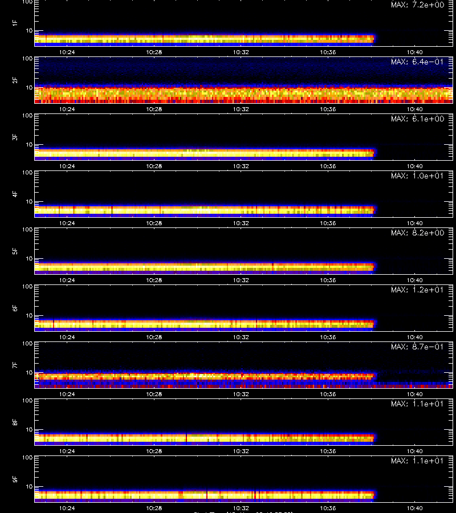Click the 100 y-axis label of panel 4F
This screenshot has width=456, height=513.
27,172
